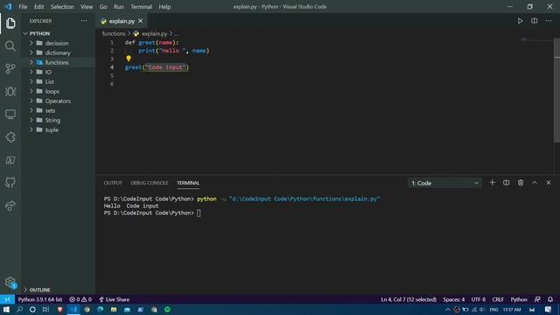Open the Run menu

coord(119,7)
